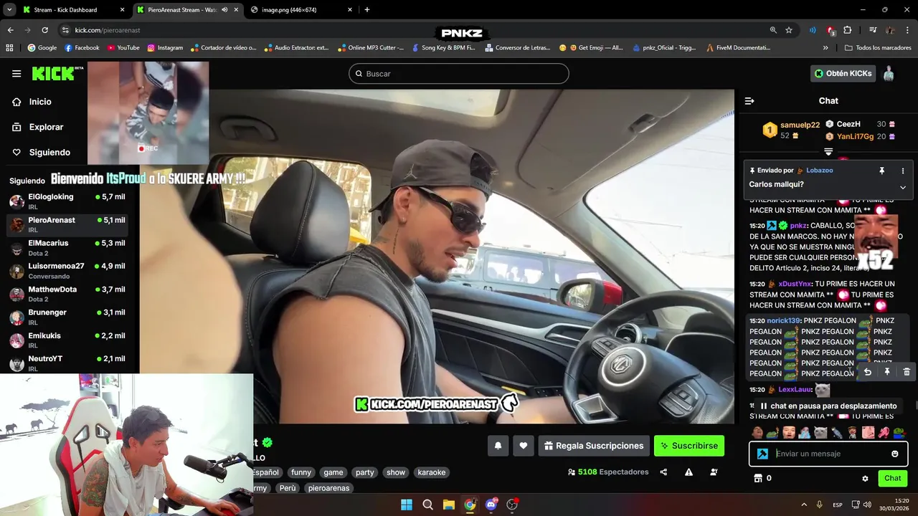Click the heart follow button
Screen dimensions: 918x516
pos(524,446)
